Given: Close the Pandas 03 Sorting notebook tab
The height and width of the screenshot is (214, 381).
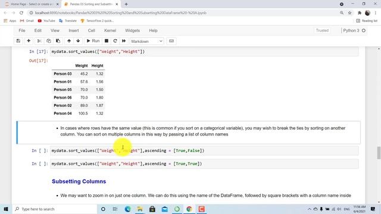Looking at the screenshot, I should coord(117,4).
